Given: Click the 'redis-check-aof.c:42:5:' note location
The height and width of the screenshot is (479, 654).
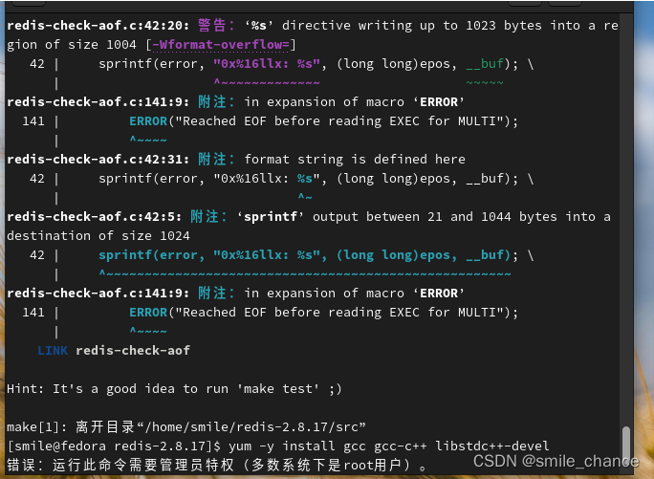Looking at the screenshot, I should pyautogui.click(x=95, y=217).
